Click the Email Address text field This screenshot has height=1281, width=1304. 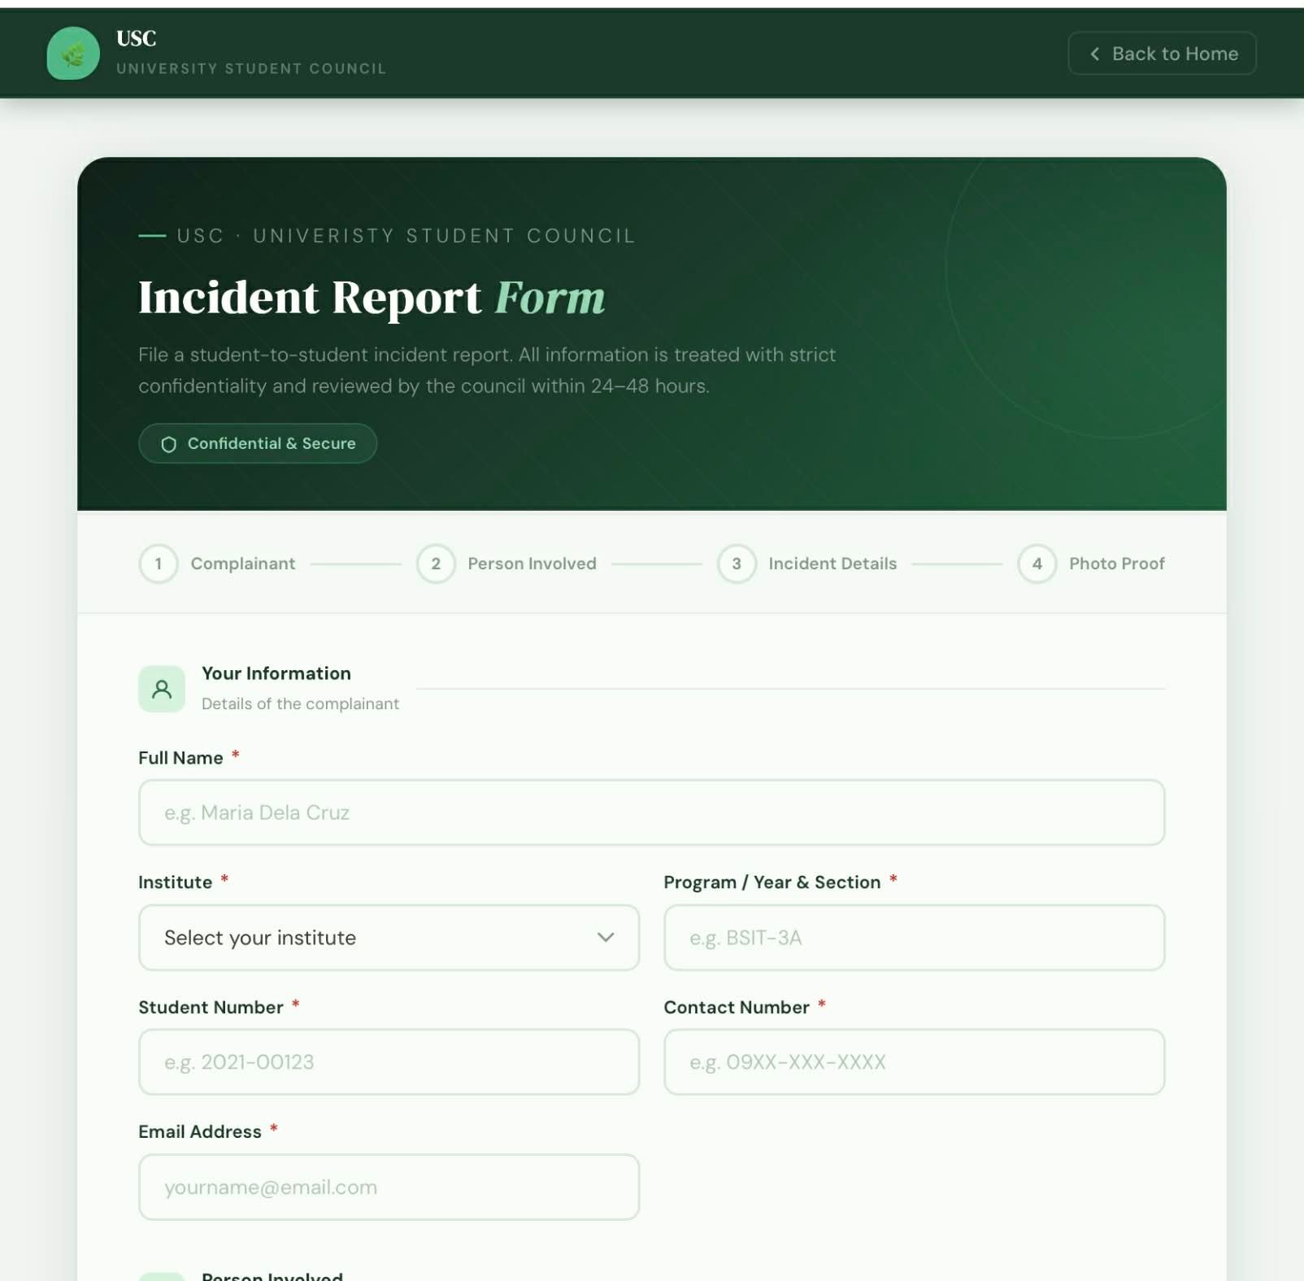pos(388,1187)
